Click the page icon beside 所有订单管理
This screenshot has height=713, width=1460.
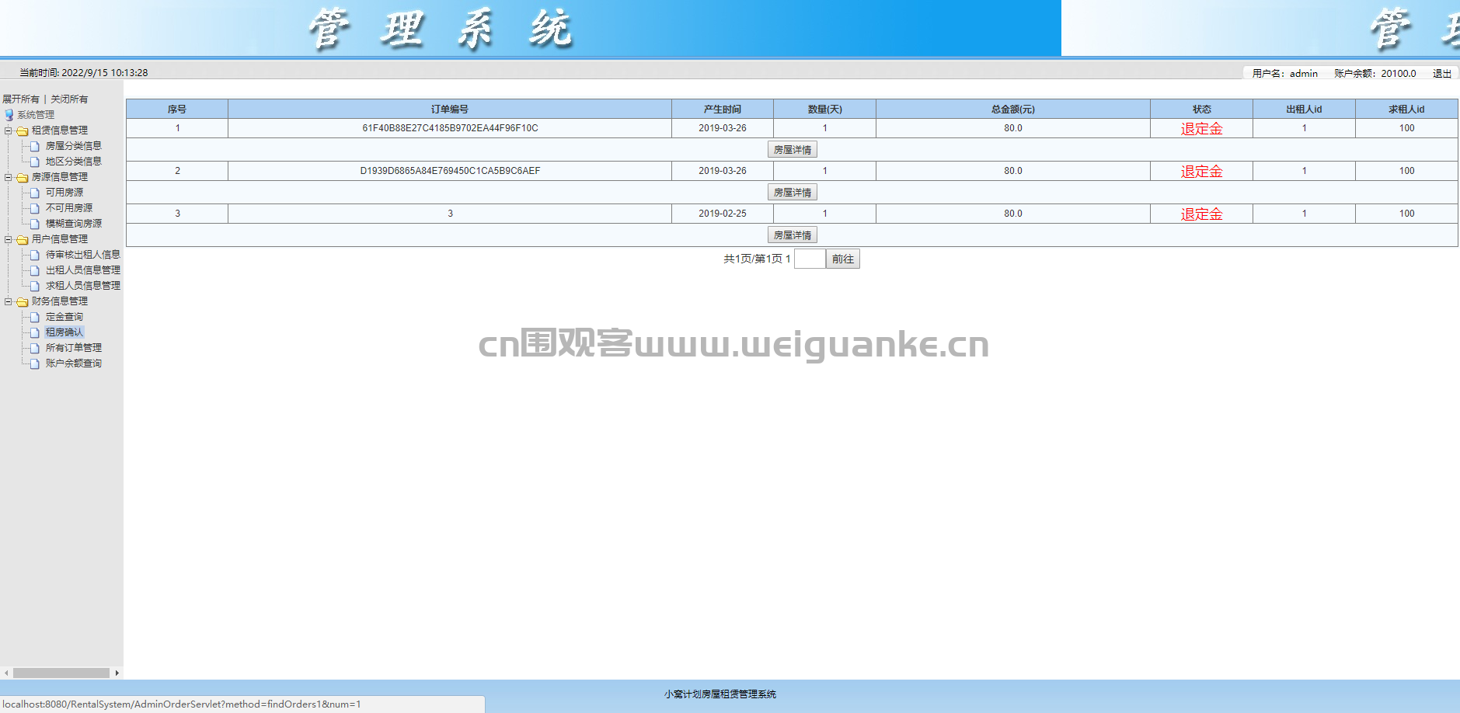(x=35, y=348)
